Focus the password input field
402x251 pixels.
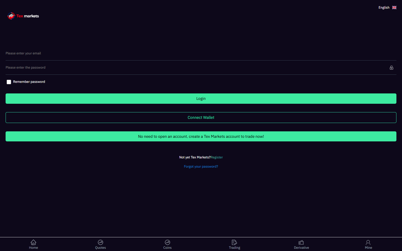point(195,67)
